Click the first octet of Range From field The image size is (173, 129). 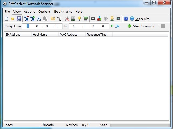pos(28,26)
